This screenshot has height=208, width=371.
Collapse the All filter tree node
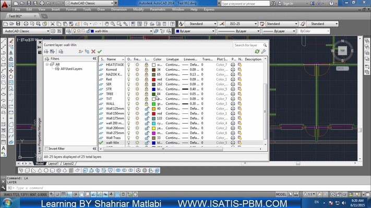tap(47, 64)
